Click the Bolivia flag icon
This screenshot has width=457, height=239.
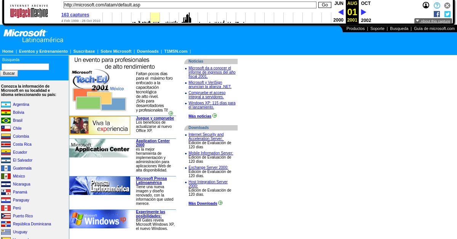pyautogui.click(x=6, y=112)
